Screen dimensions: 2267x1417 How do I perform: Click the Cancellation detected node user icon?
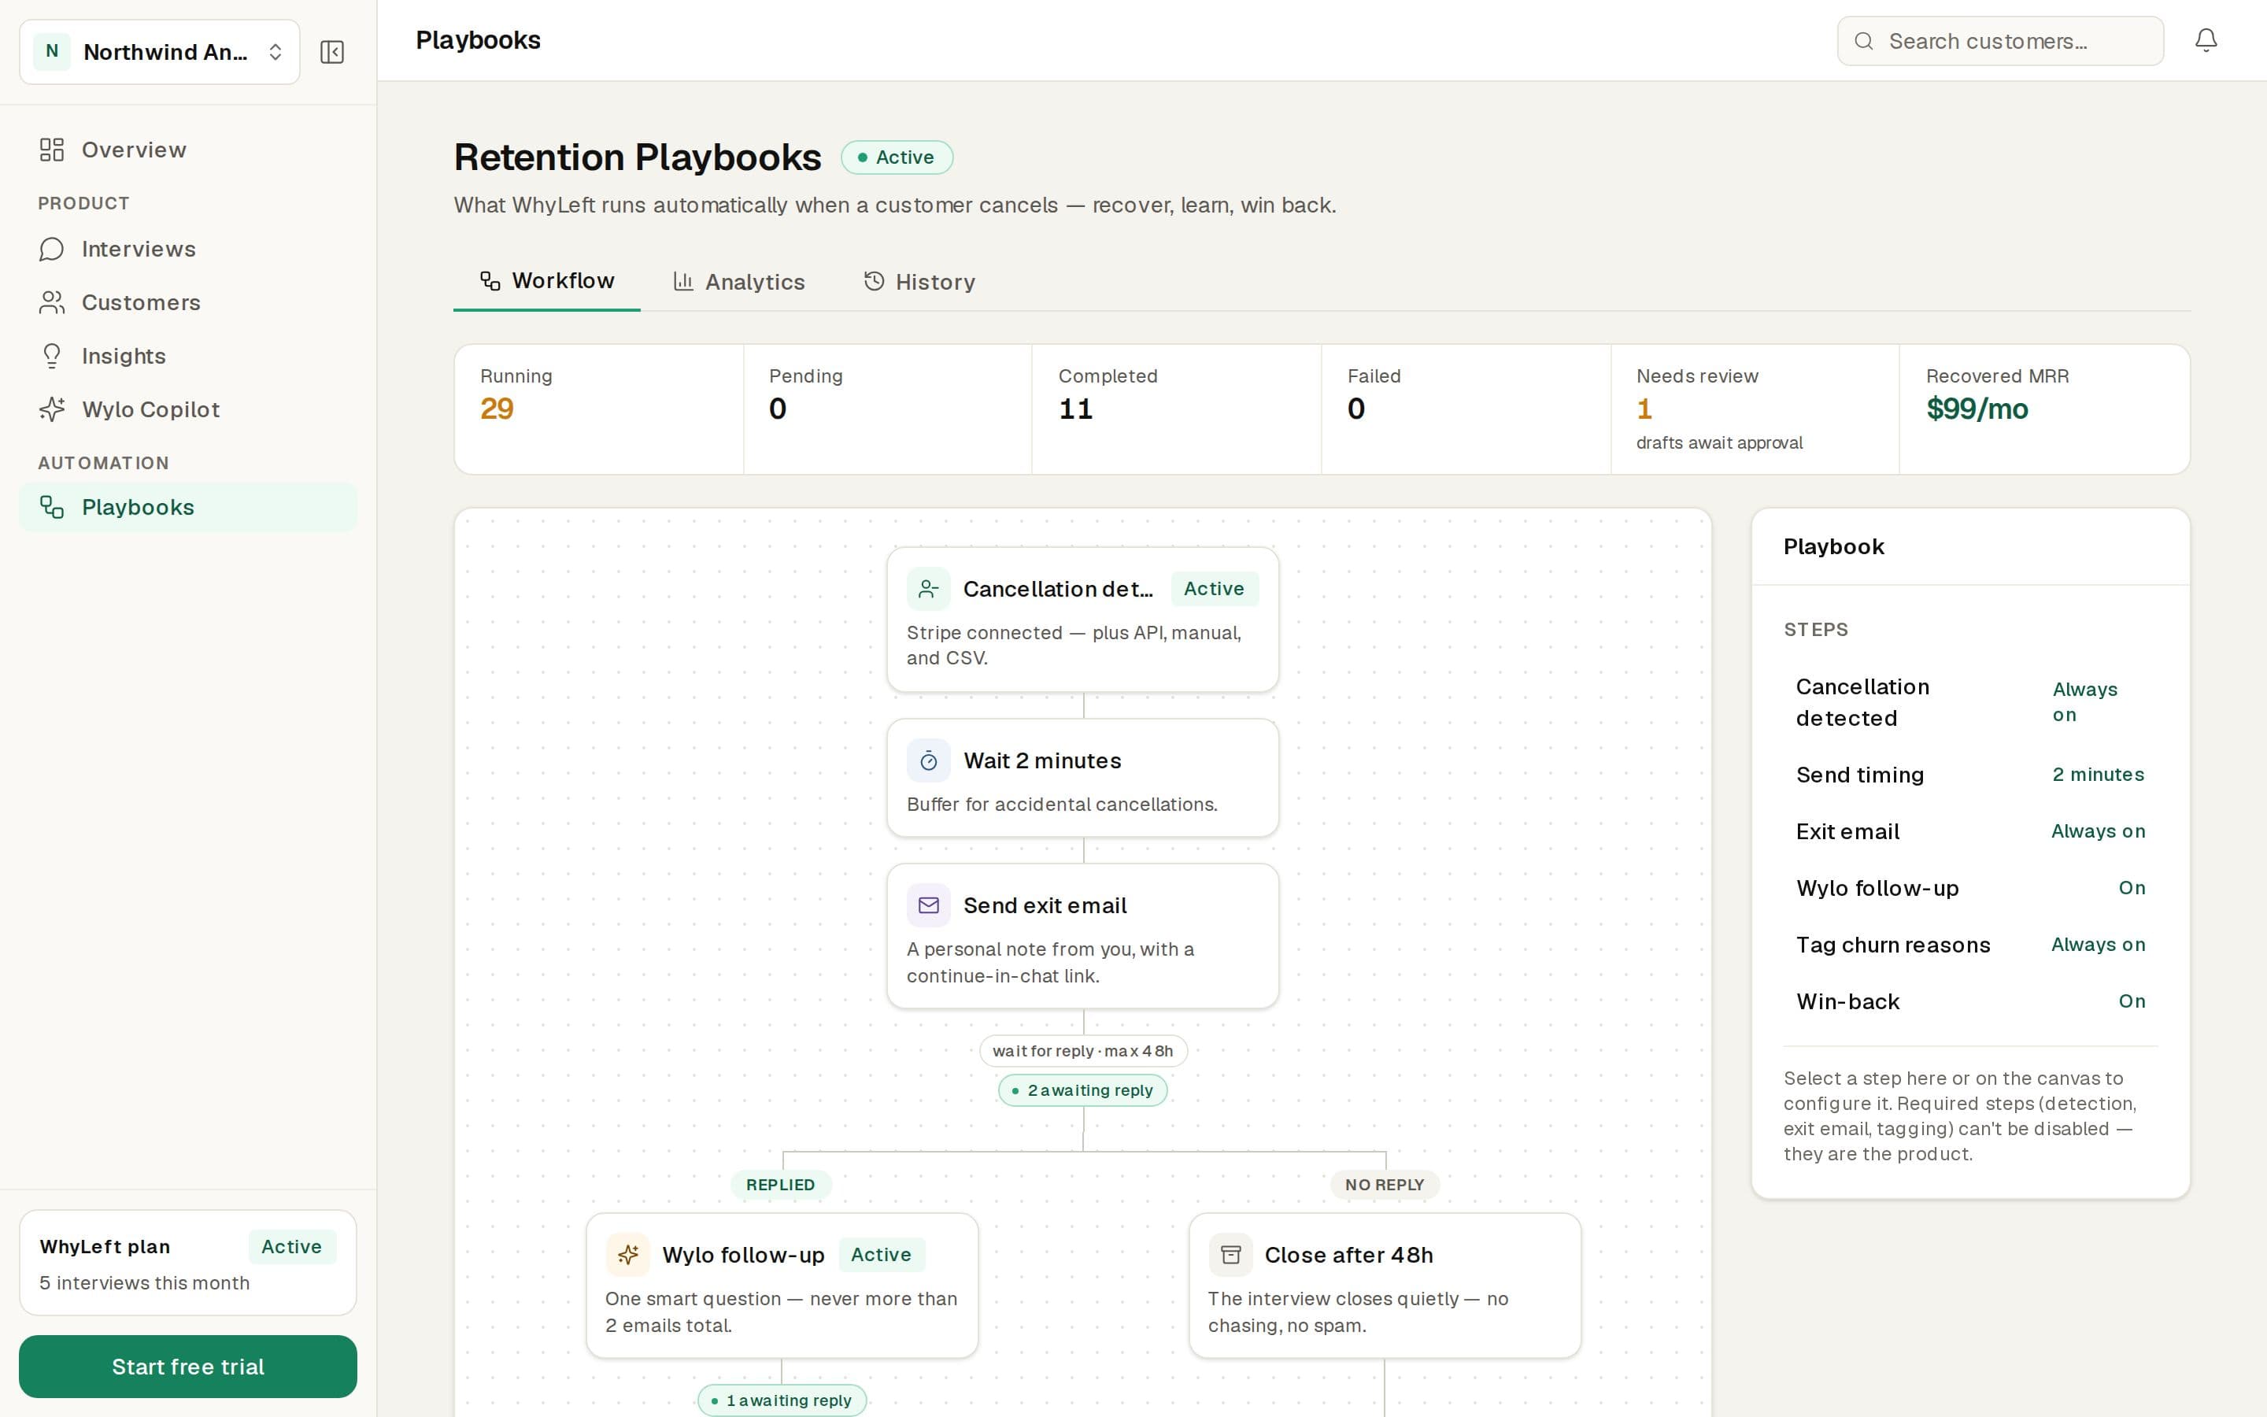(928, 589)
